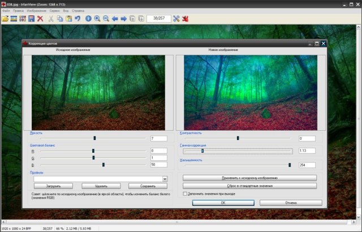Click the Save floppy disk icon
Image resolution: width=362 pixels, height=232 pixels.
tap(31, 19)
